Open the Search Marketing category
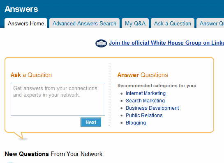The image size is (224, 163). [145, 101]
